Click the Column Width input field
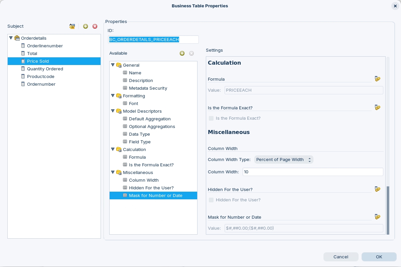This screenshot has width=401, height=267. pyautogui.click(x=312, y=172)
